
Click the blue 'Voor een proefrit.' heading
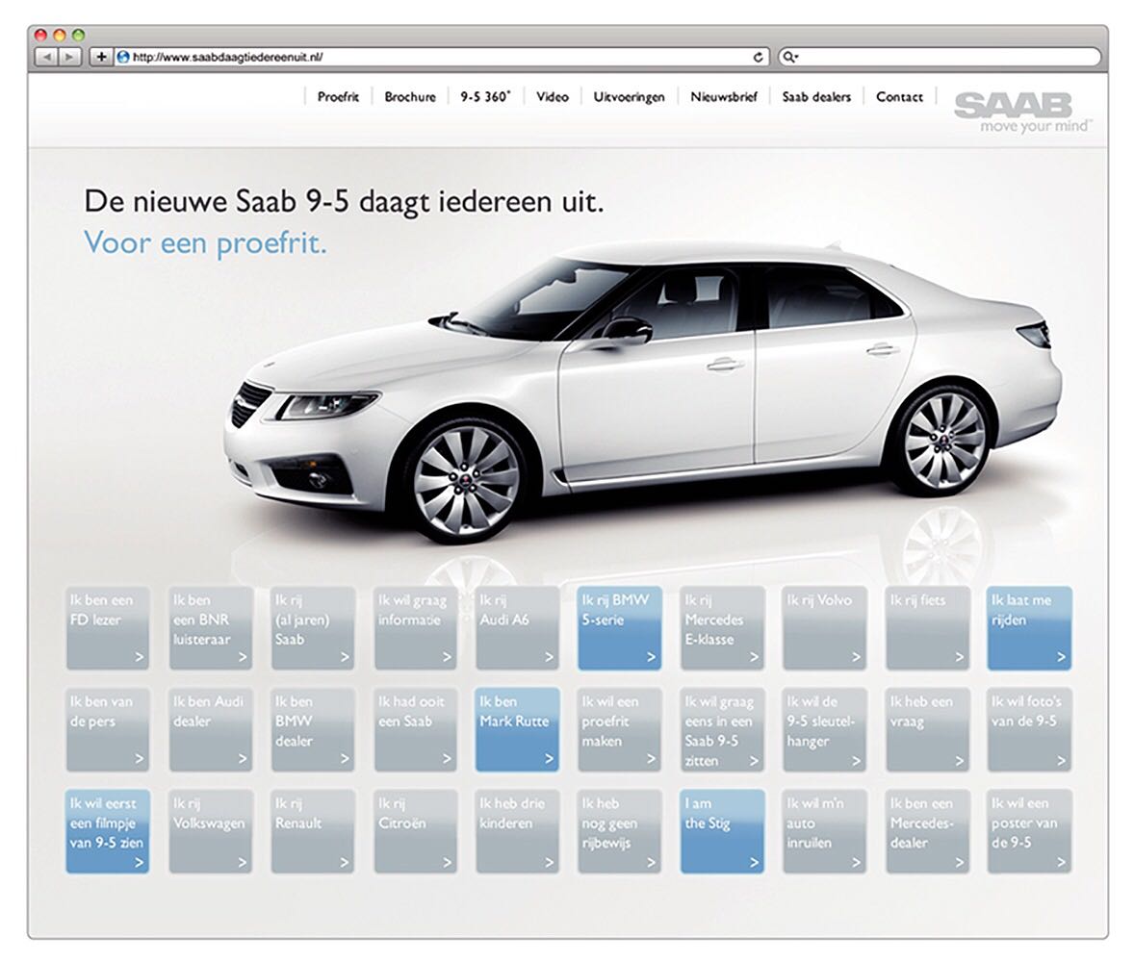pyautogui.click(x=205, y=243)
